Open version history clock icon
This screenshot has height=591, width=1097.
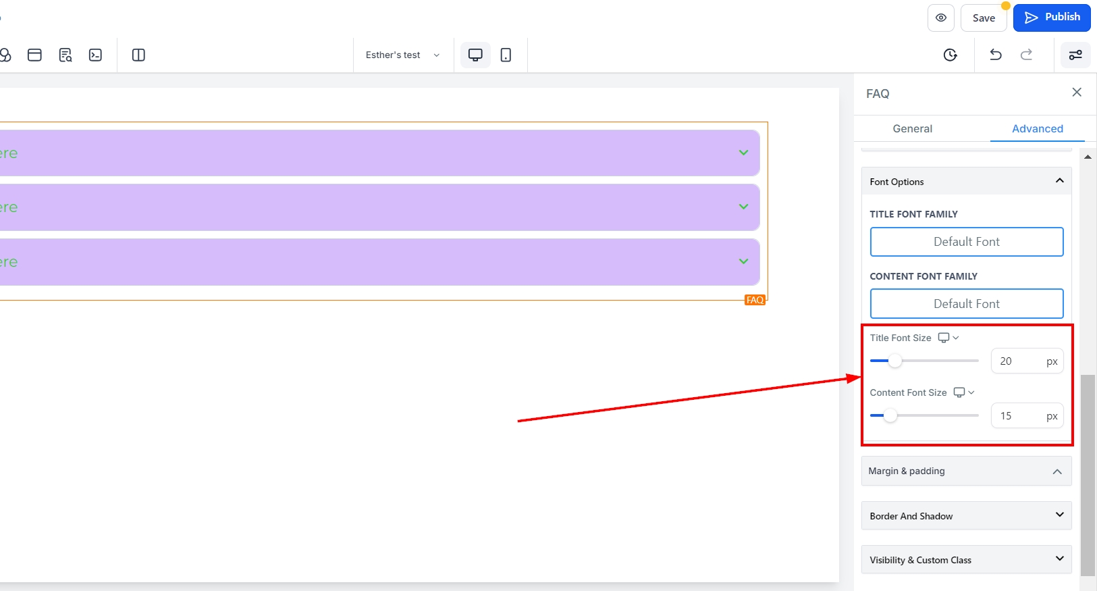click(950, 55)
